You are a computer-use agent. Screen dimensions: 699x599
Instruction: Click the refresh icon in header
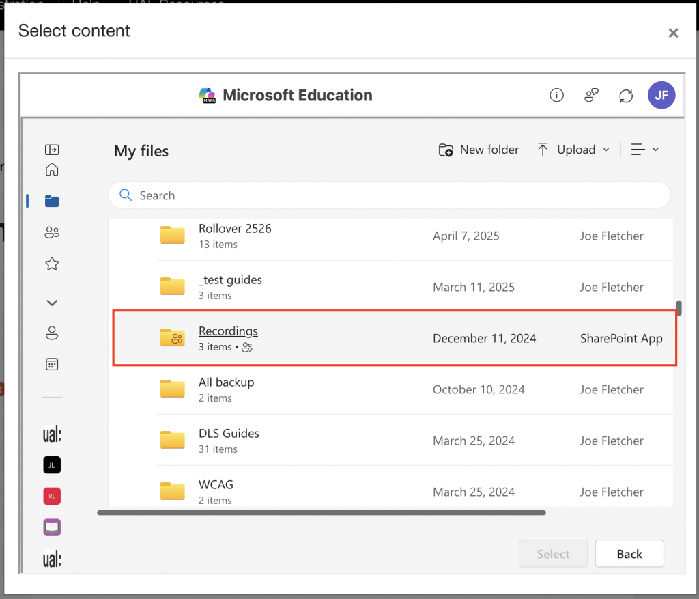pyautogui.click(x=626, y=96)
